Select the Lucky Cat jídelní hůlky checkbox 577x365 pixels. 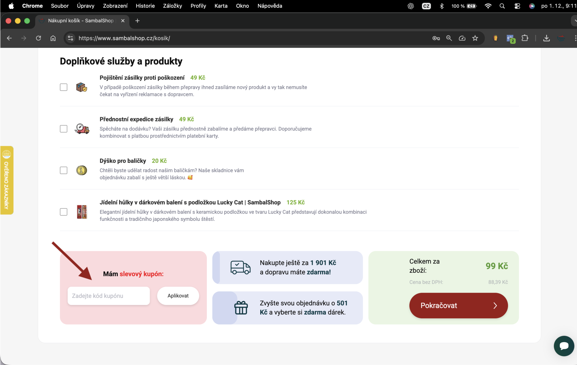pos(63,212)
